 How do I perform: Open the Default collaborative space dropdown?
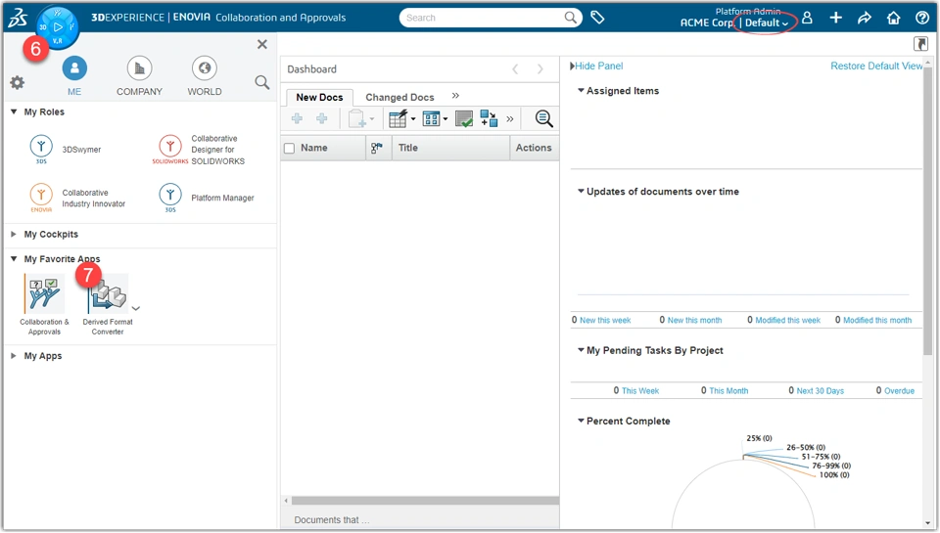766,22
